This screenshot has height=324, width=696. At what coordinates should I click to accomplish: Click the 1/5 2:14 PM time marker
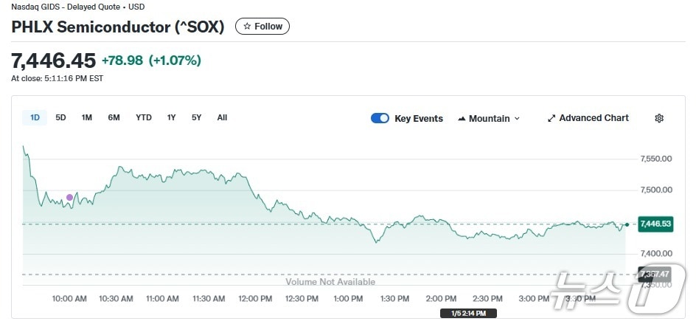[x=468, y=313]
